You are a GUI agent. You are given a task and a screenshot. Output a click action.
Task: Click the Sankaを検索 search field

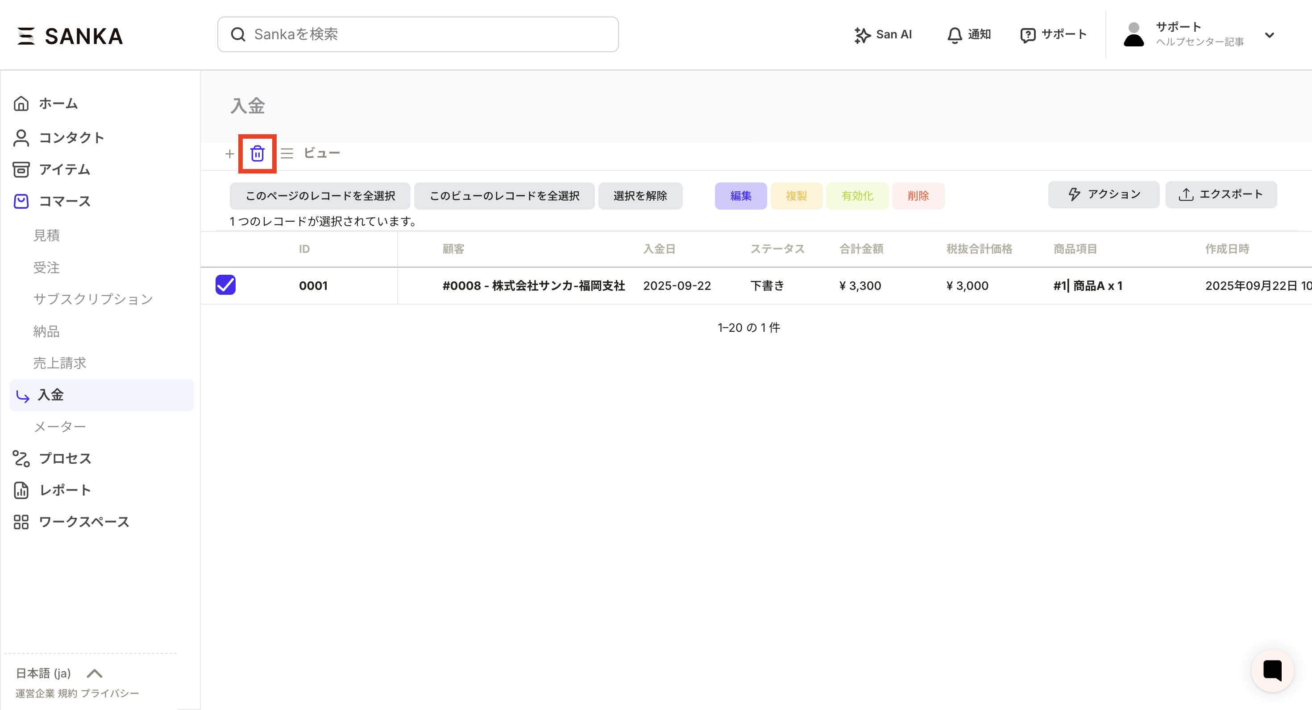tap(418, 35)
